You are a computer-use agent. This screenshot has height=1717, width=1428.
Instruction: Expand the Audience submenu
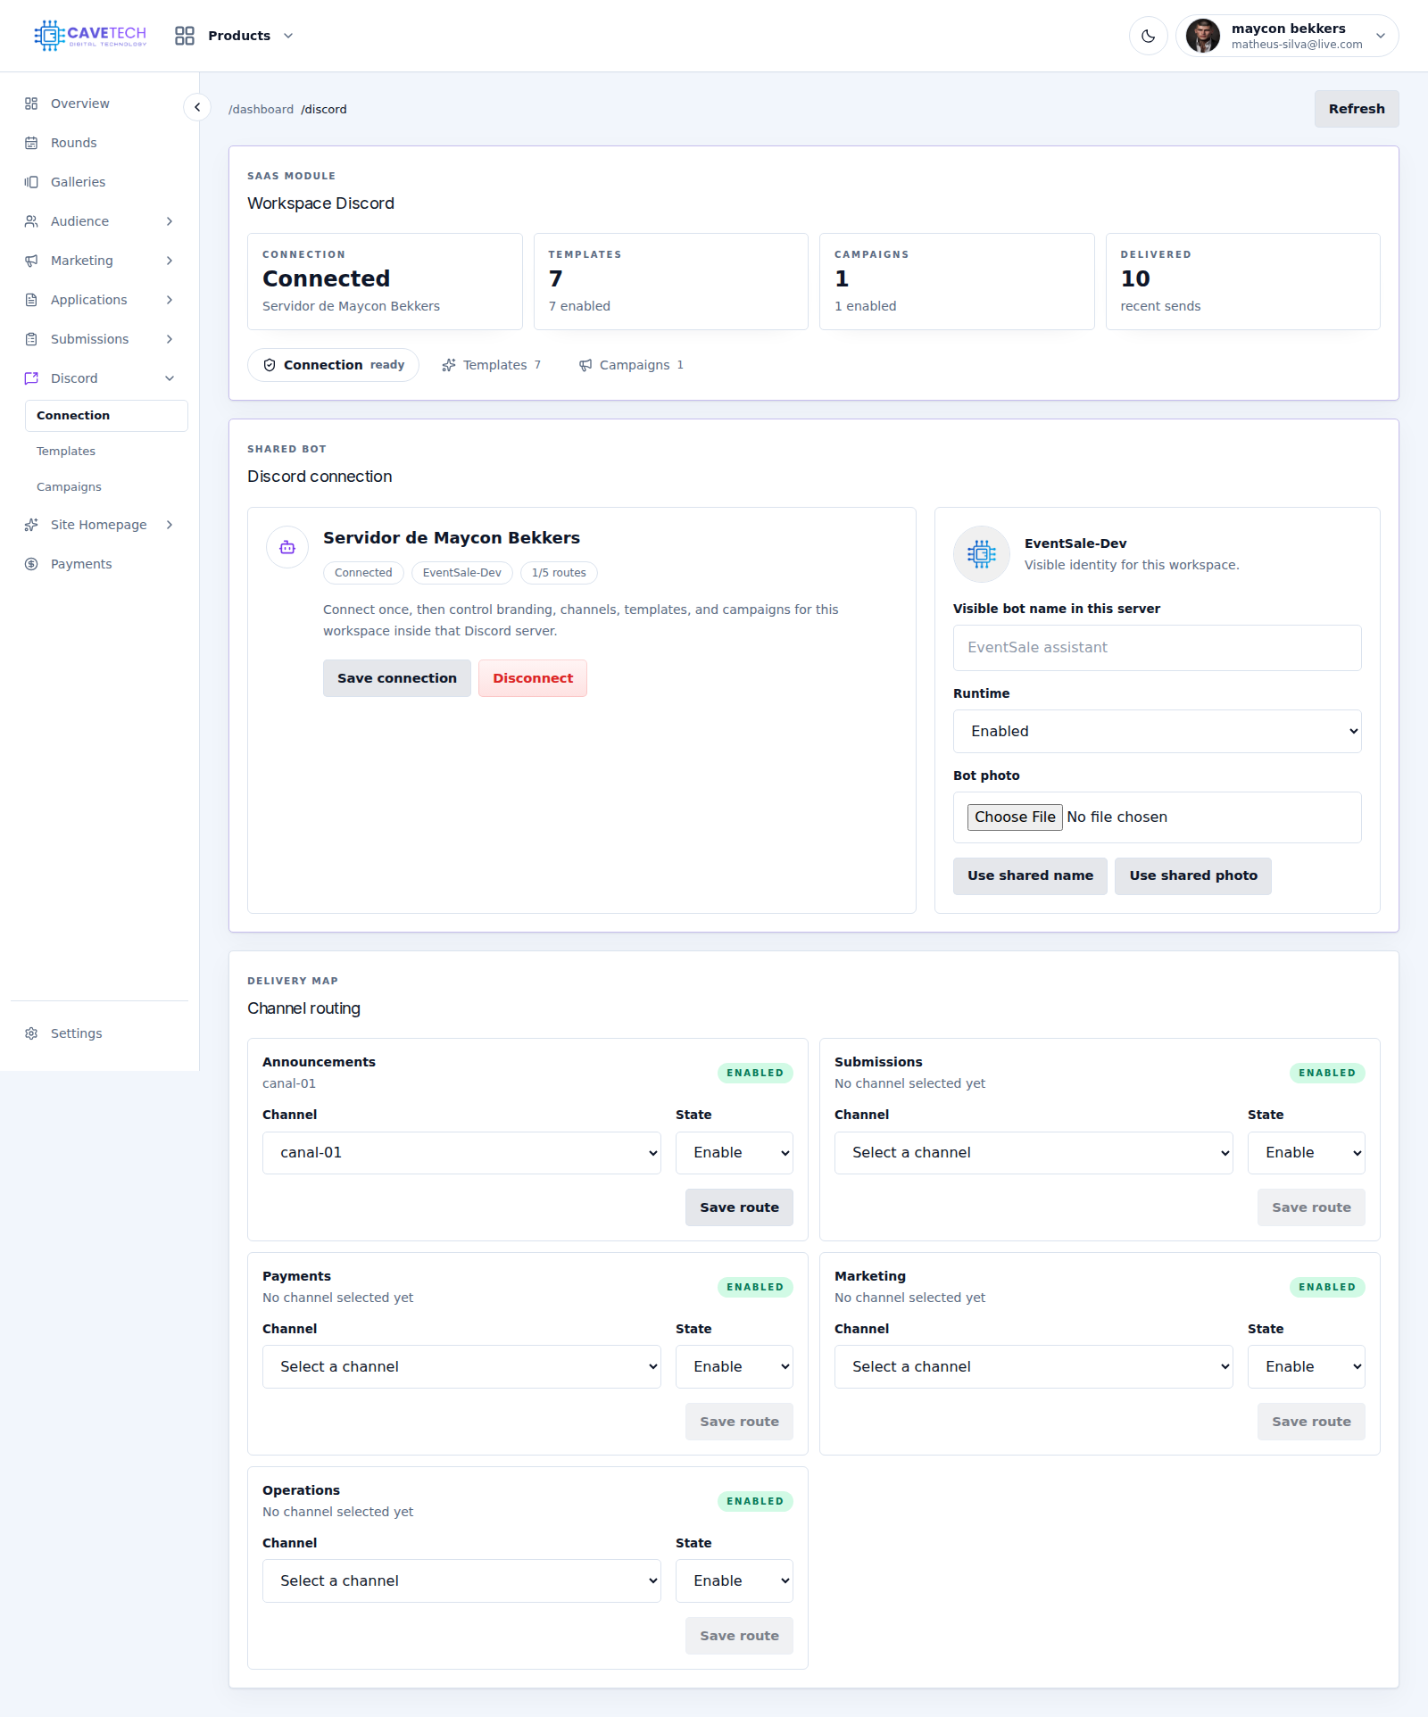coord(170,221)
